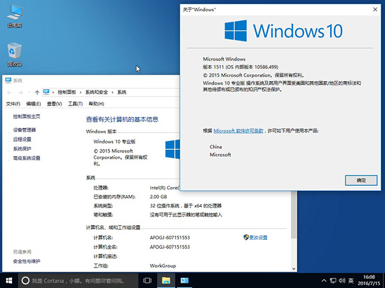The image size is (385, 288).
Task: Open the taskbar clock and date
Action: pos(369,280)
